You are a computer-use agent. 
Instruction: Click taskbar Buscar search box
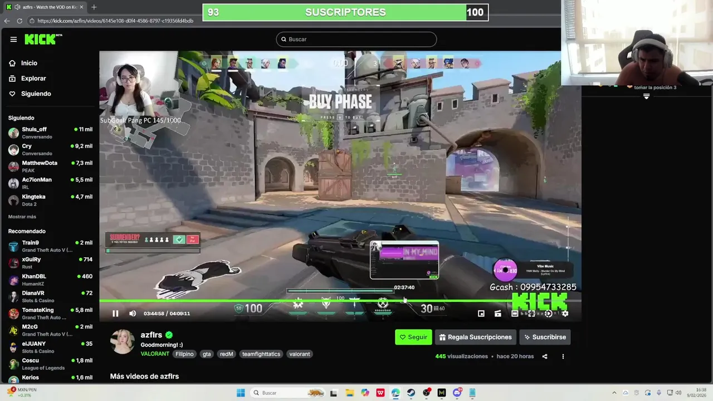coord(287,393)
